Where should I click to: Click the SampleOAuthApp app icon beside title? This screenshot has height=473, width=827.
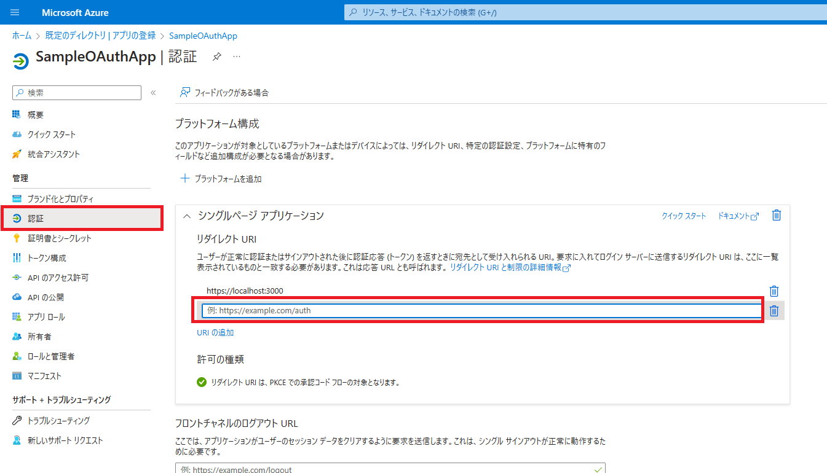tap(21, 61)
